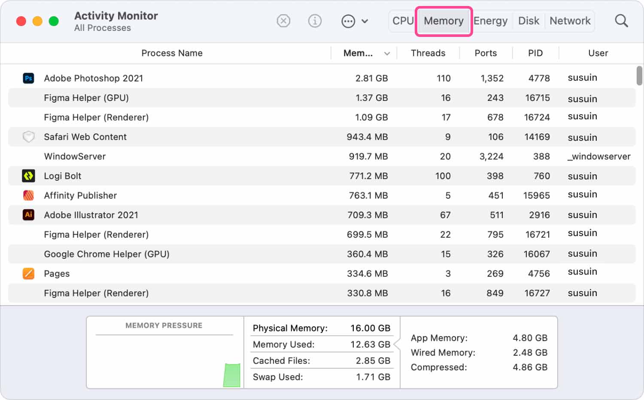
Task: Open the more options ellipsis icon
Action: click(x=348, y=21)
